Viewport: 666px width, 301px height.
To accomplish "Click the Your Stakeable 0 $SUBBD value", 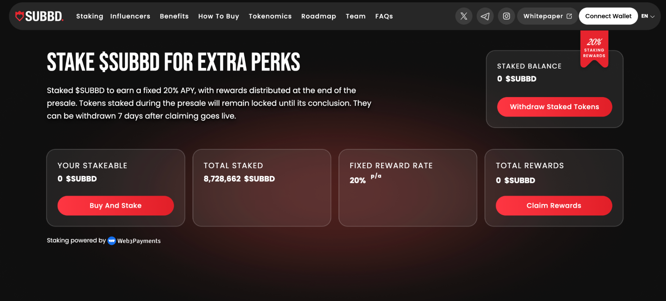I will click(77, 179).
